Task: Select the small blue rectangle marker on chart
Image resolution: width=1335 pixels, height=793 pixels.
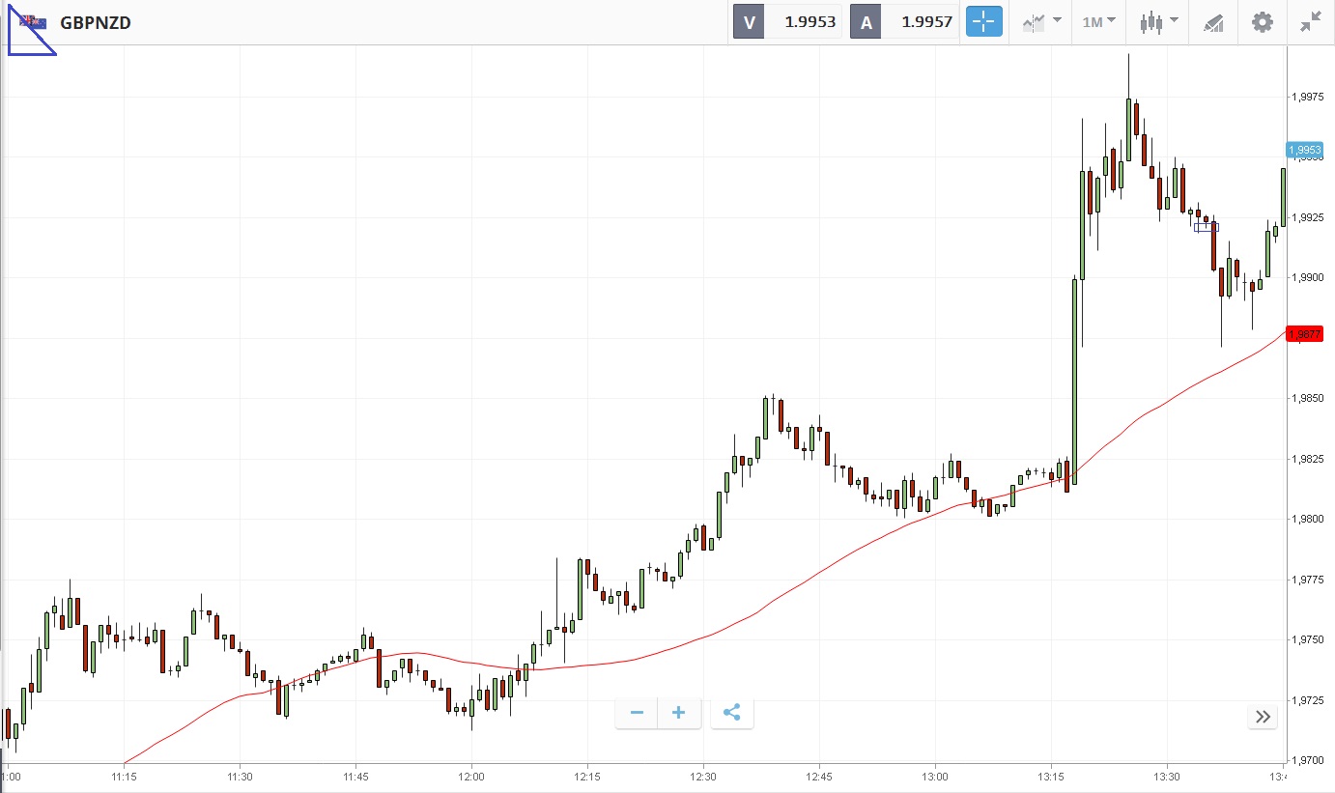Action: click(1206, 227)
